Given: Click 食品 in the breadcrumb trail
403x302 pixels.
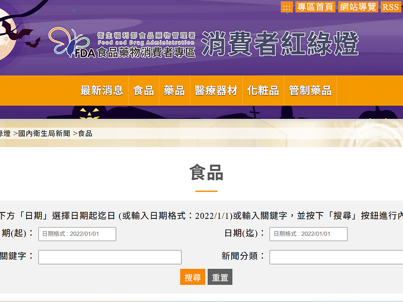Looking at the screenshot, I should pyautogui.click(x=85, y=133).
